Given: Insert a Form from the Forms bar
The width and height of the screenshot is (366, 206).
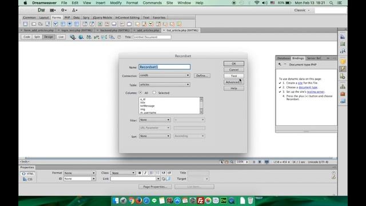Looking at the screenshot, I should click(x=25, y=24).
